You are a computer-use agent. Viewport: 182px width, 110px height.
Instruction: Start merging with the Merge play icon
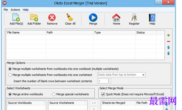[93, 17]
